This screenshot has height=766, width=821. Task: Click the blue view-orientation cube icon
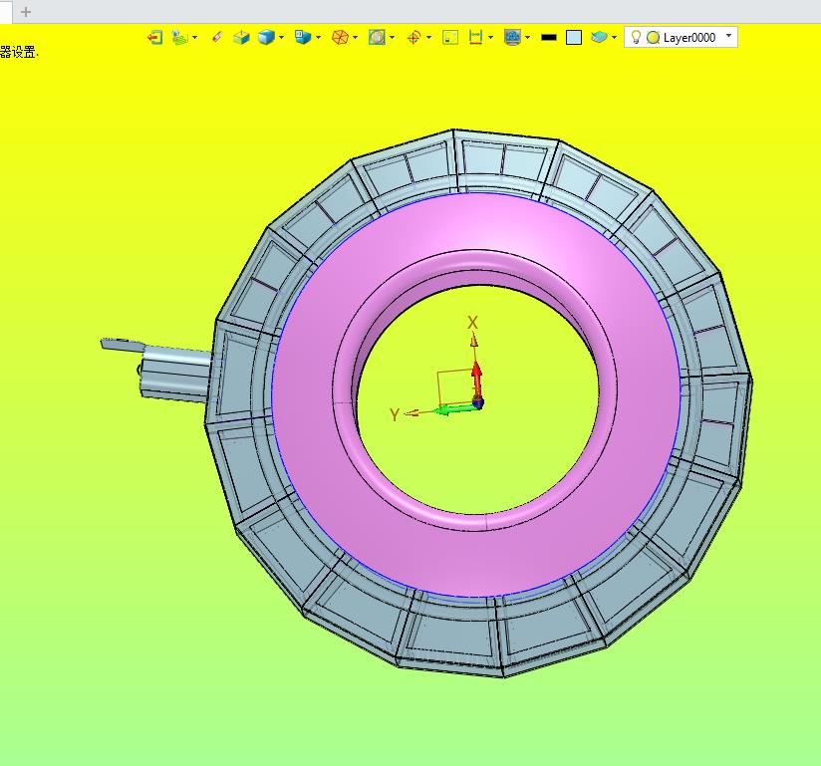tap(303, 37)
